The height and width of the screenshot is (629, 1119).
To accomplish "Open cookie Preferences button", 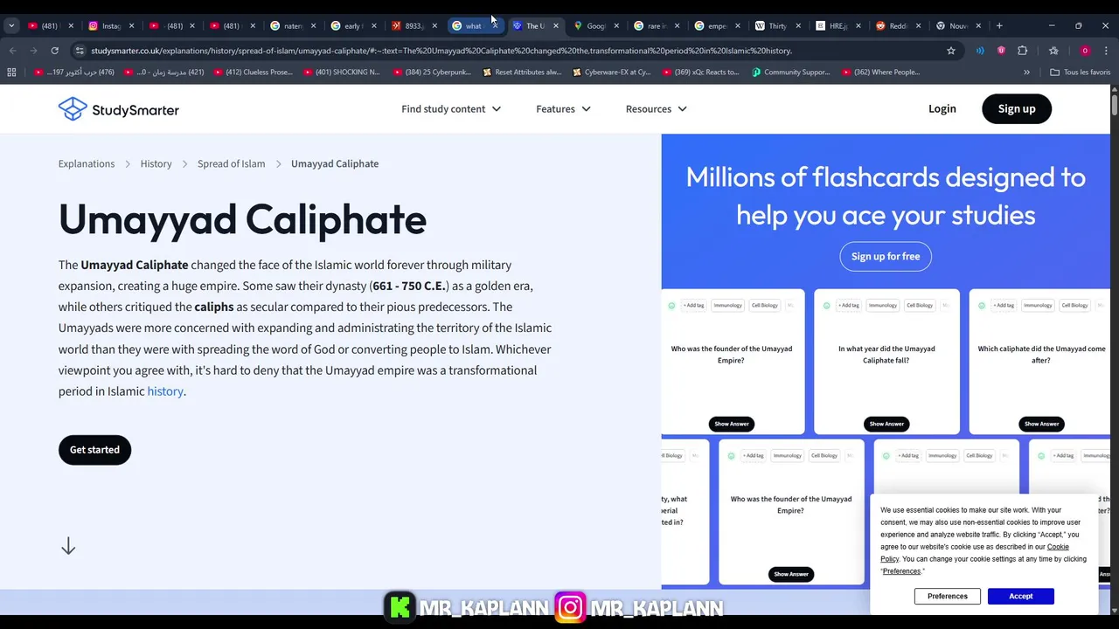I will click(948, 597).
